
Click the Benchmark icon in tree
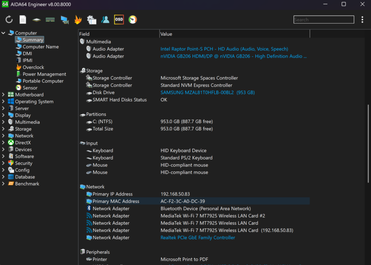(x=11, y=183)
